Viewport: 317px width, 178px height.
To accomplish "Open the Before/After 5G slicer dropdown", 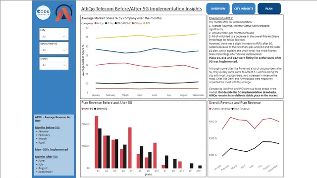I will point(54,50).
